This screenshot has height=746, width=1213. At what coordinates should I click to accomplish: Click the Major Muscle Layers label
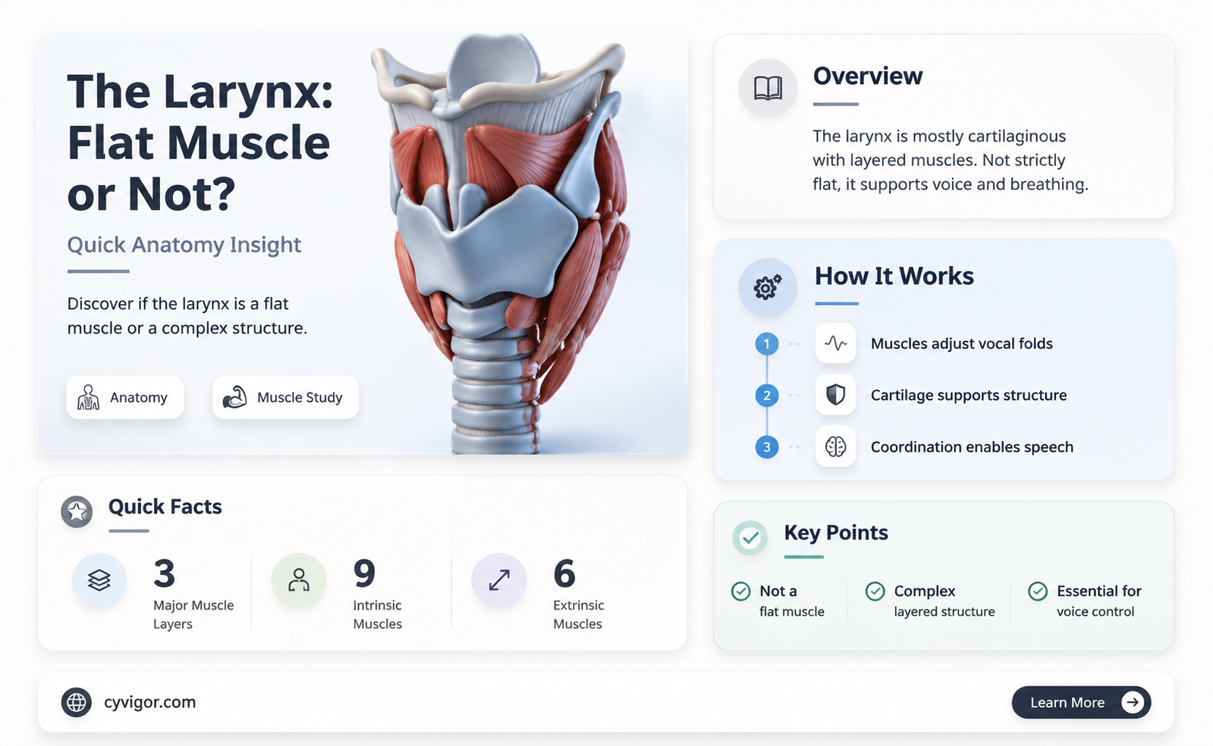click(193, 615)
